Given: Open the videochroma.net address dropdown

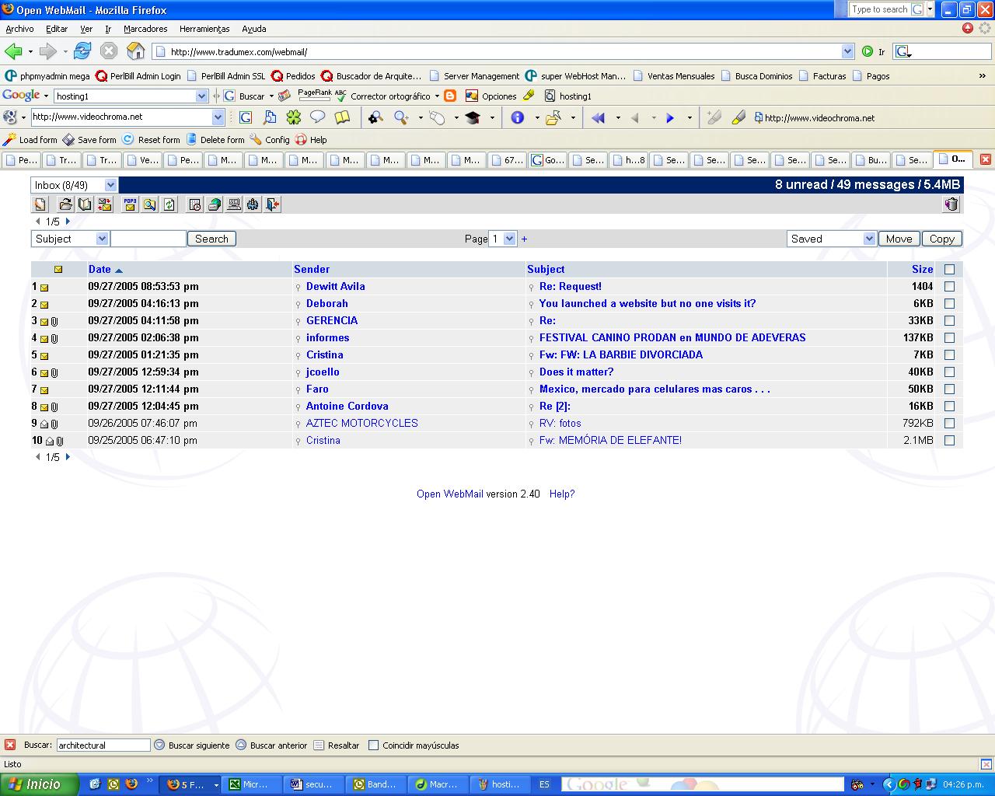Looking at the screenshot, I should 218,117.
